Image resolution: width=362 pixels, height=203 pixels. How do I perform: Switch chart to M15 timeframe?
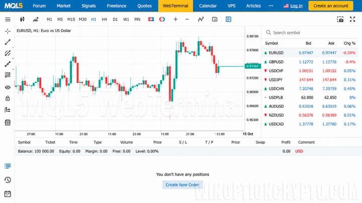click(71, 20)
